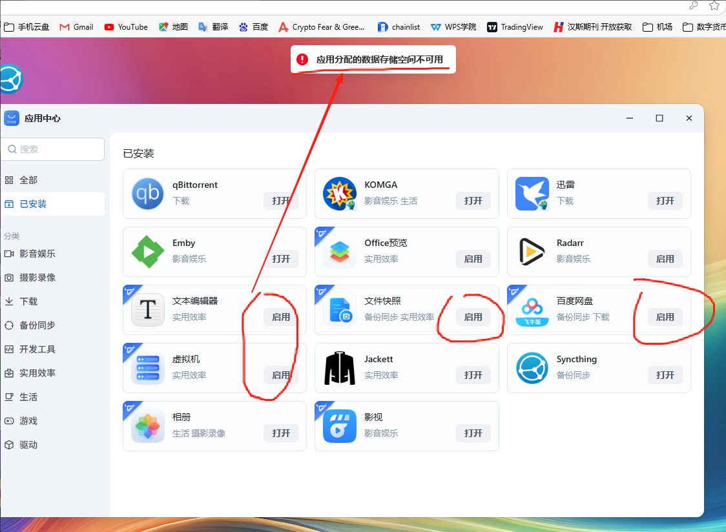Screen dimensions: 726x532
Task: Open 影视 with 打开 button
Action: 473,433
